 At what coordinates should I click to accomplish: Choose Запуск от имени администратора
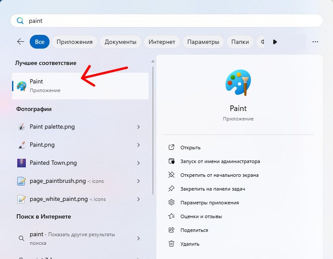pyautogui.click(x=220, y=161)
